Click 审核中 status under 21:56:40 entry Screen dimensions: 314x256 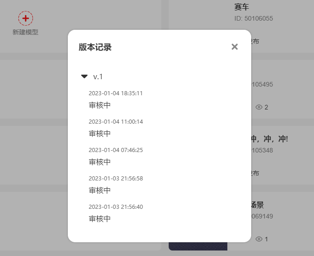(x=100, y=219)
